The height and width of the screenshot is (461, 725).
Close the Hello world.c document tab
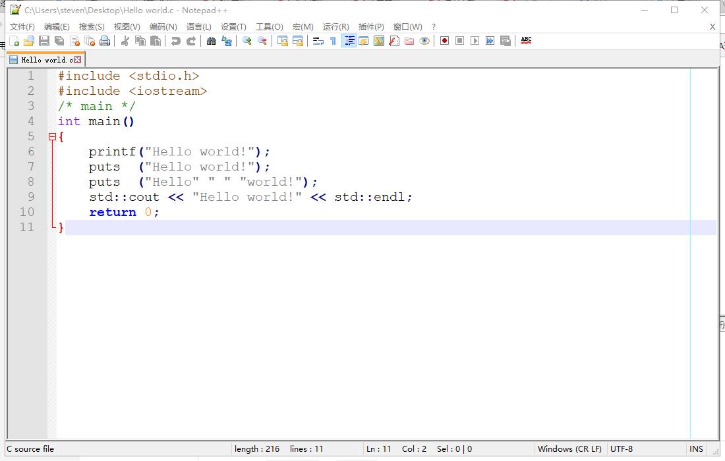click(x=78, y=58)
